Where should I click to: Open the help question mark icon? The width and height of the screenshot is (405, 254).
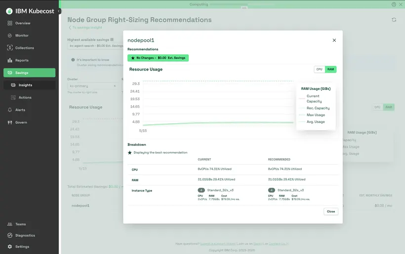pyautogui.click(x=394, y=4)
